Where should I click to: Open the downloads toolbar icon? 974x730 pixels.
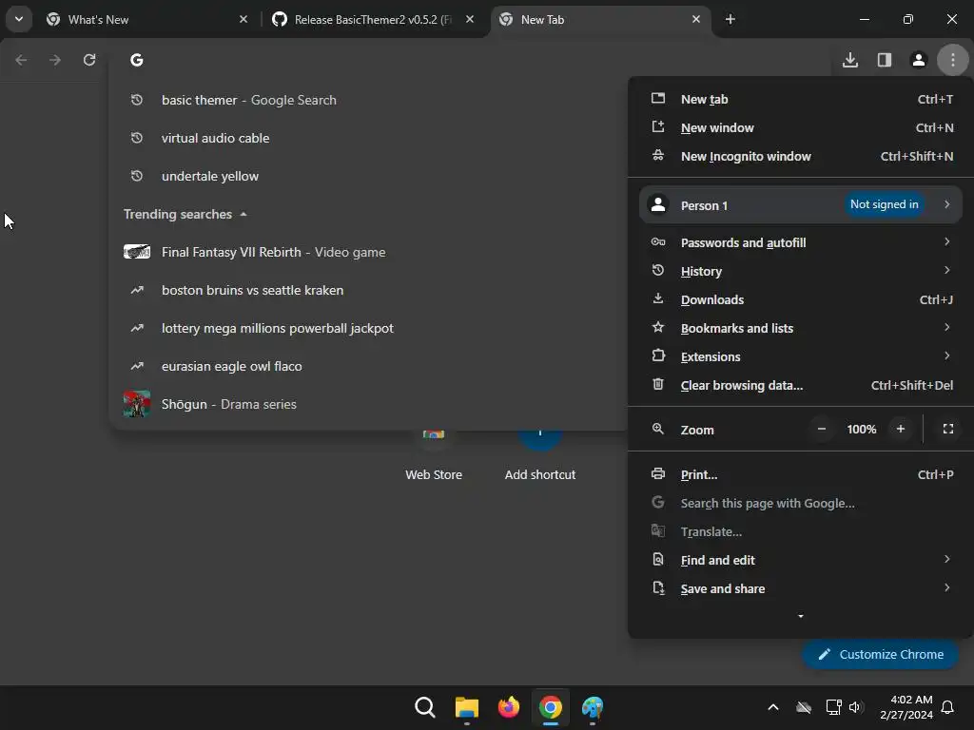point(850,60)
